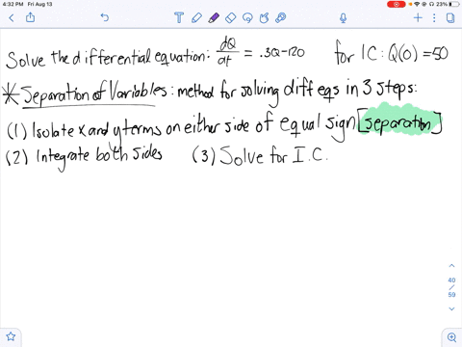This screenshot has height=347, width=462.
Task: Open the page overview panel
Action: coord(450,17)
